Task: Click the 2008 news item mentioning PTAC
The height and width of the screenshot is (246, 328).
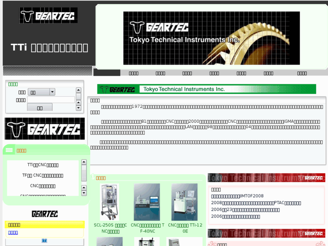Action: 256,203
